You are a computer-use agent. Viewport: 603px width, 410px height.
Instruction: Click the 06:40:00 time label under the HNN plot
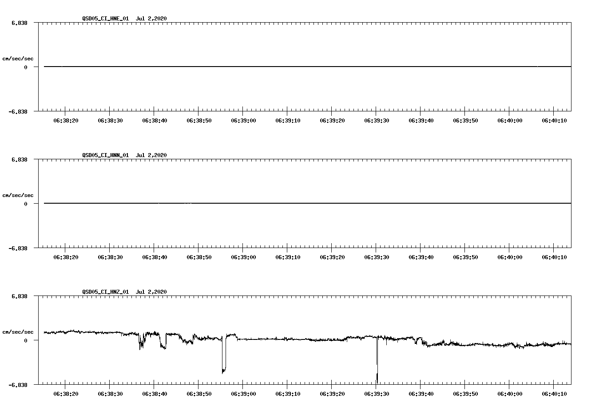pyautogui.click(x=510, y=257)
